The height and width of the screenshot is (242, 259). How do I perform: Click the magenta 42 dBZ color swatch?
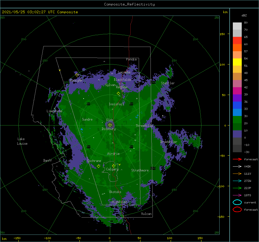(237, 91)
